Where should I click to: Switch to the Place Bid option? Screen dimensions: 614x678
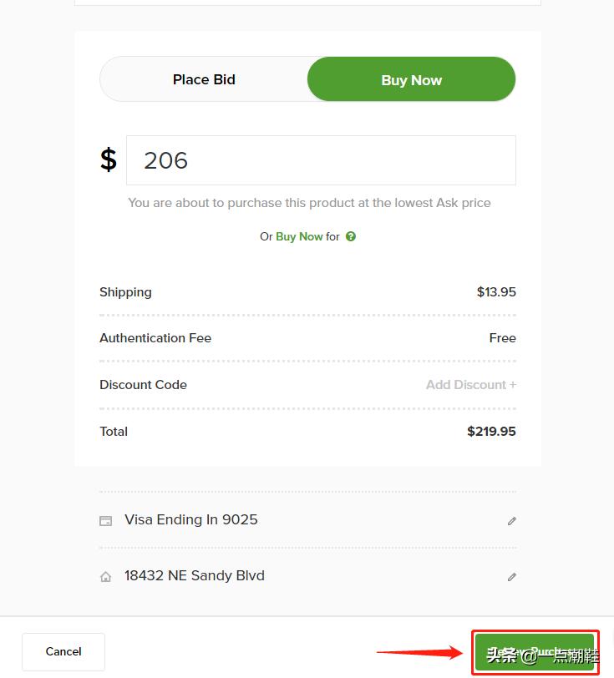204,80
